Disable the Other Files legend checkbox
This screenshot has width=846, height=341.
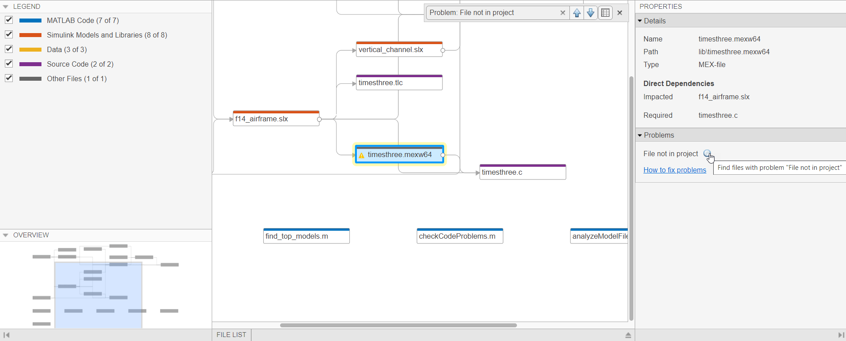(x=9, y=78)
